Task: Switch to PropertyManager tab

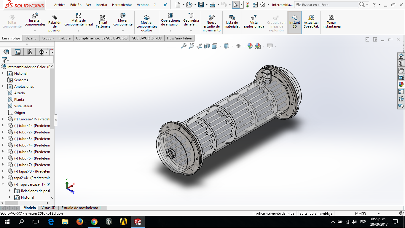Action: point(18,52)
